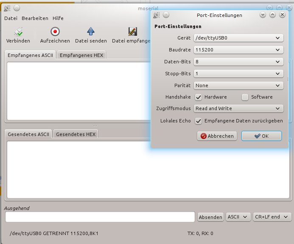Screen dimensions: 294x244
Task: Minimize the Port-Einstellungen dialog
Action: pyautogui.click(x=263, y=14)
